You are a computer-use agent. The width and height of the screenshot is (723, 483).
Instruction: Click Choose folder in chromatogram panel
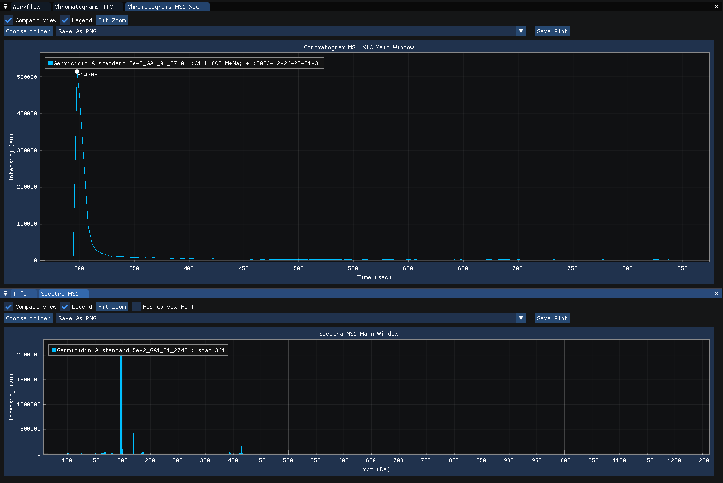pyautogui.click(x=28, y=31)
